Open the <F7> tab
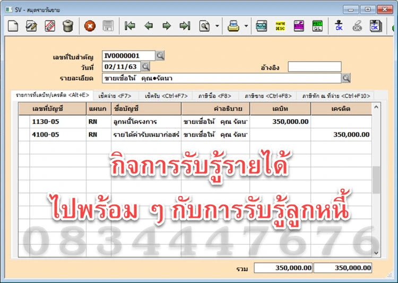This screenshot has height=283, width=398. pyautogui.click(x=115, y=96)
